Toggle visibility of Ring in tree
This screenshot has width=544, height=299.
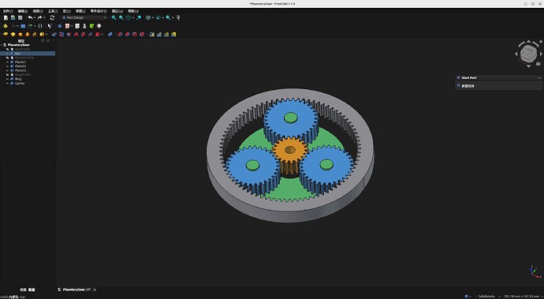tap(7, 79)
